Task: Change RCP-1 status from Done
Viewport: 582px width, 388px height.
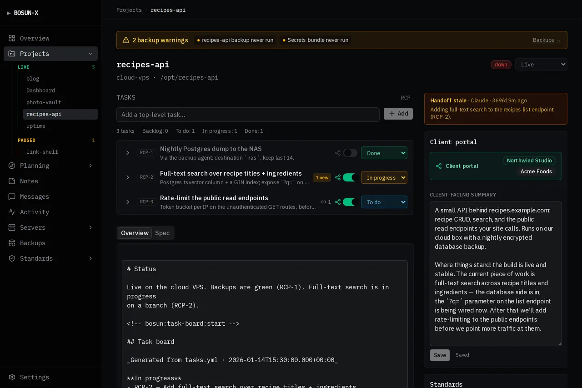Action: pos(384,153)
